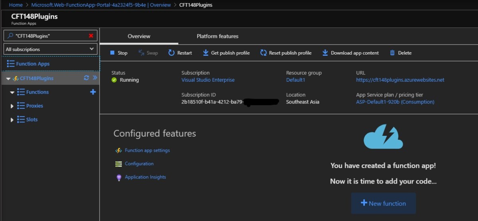Click the Delete trash icon
The width and height of the screenshot is (478, 221).
click(392, 53)
